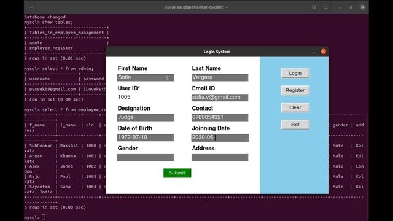
Task: Close the terminal window
Action: coord(362,7)
